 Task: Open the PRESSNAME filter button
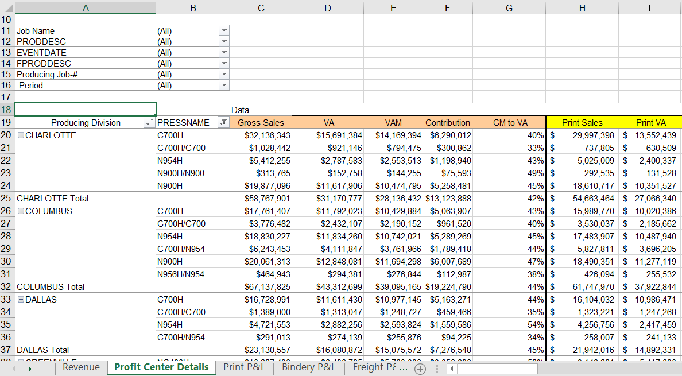click(x=223, y=123)
